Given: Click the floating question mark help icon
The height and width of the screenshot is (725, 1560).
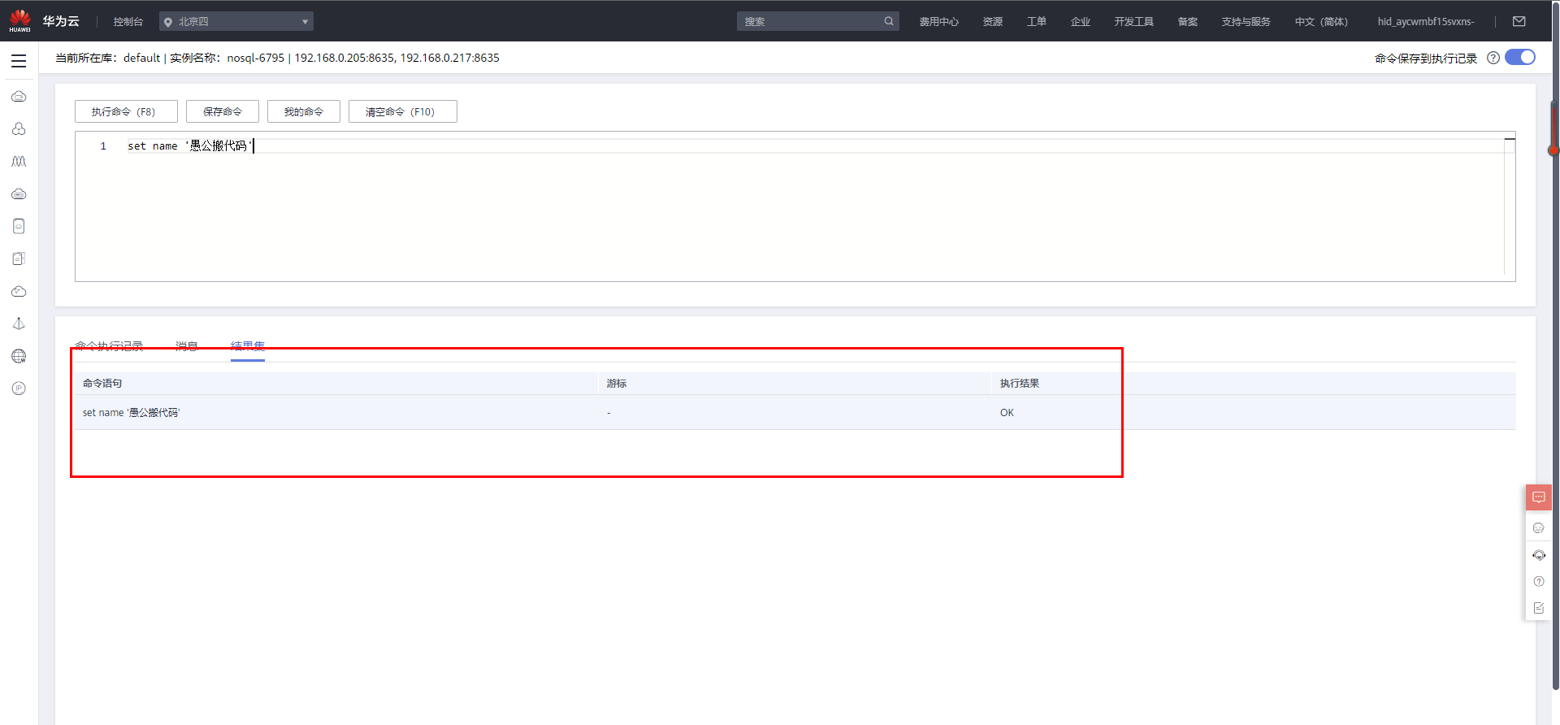Looking at the screenshot, I should pos(1539,581).
